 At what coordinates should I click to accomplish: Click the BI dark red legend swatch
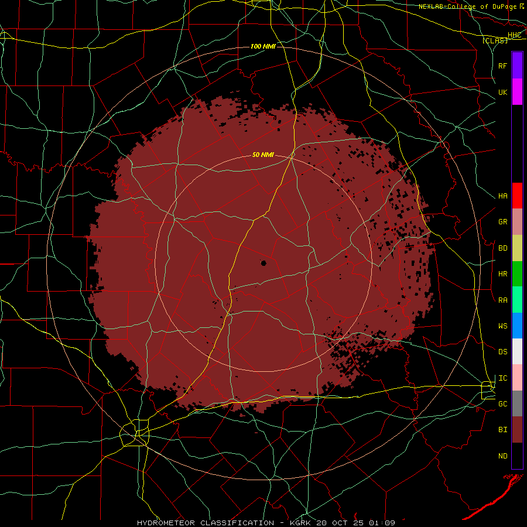point(517,430)
